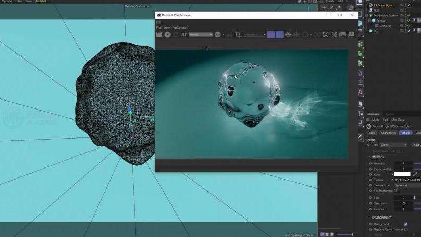The width and height of the screenshot is (421, 237).
Task: Enable the Flip Horizontal checkbox
Action: tap(395, 191)
